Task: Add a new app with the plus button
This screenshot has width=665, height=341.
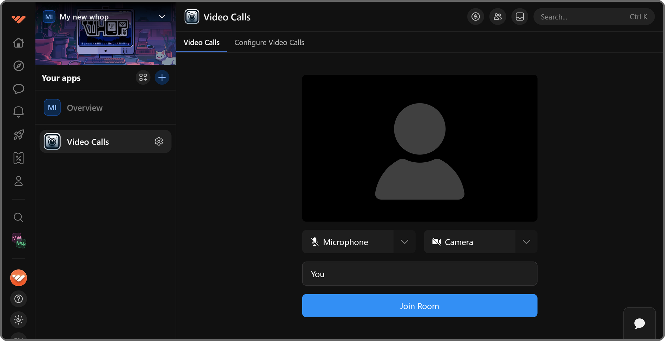Action: point(162,77)
